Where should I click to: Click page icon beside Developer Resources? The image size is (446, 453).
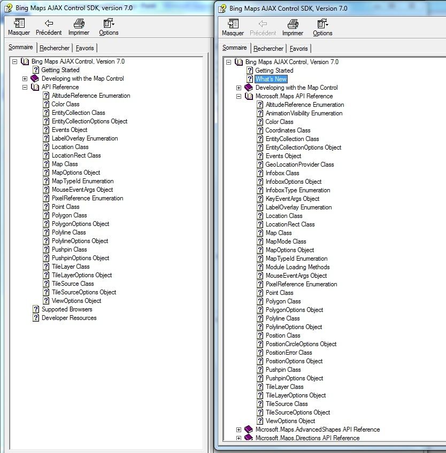36,318
